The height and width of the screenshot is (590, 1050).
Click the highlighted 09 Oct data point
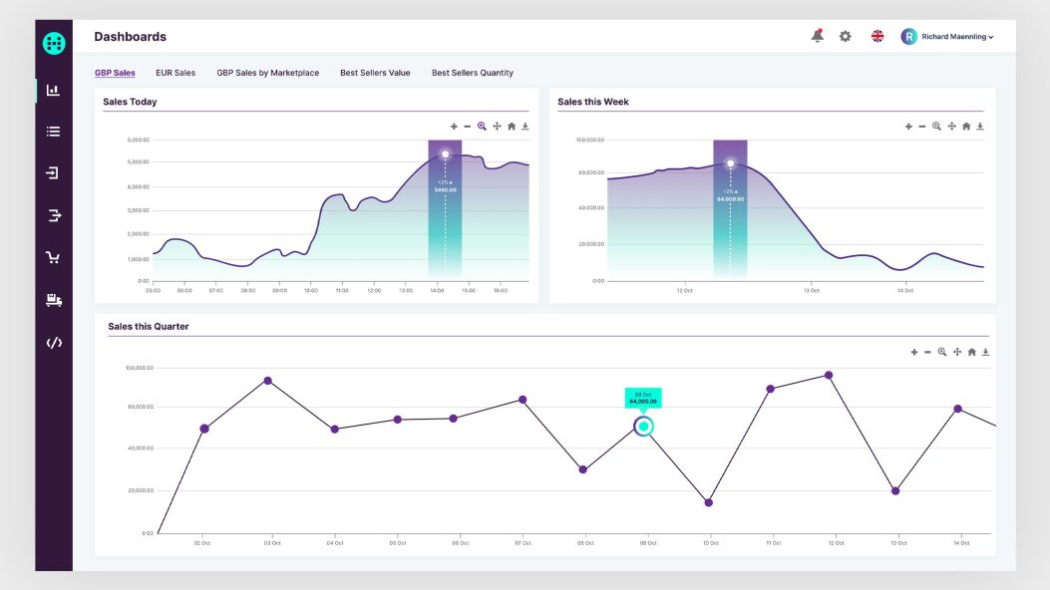[x=643, y=427]
